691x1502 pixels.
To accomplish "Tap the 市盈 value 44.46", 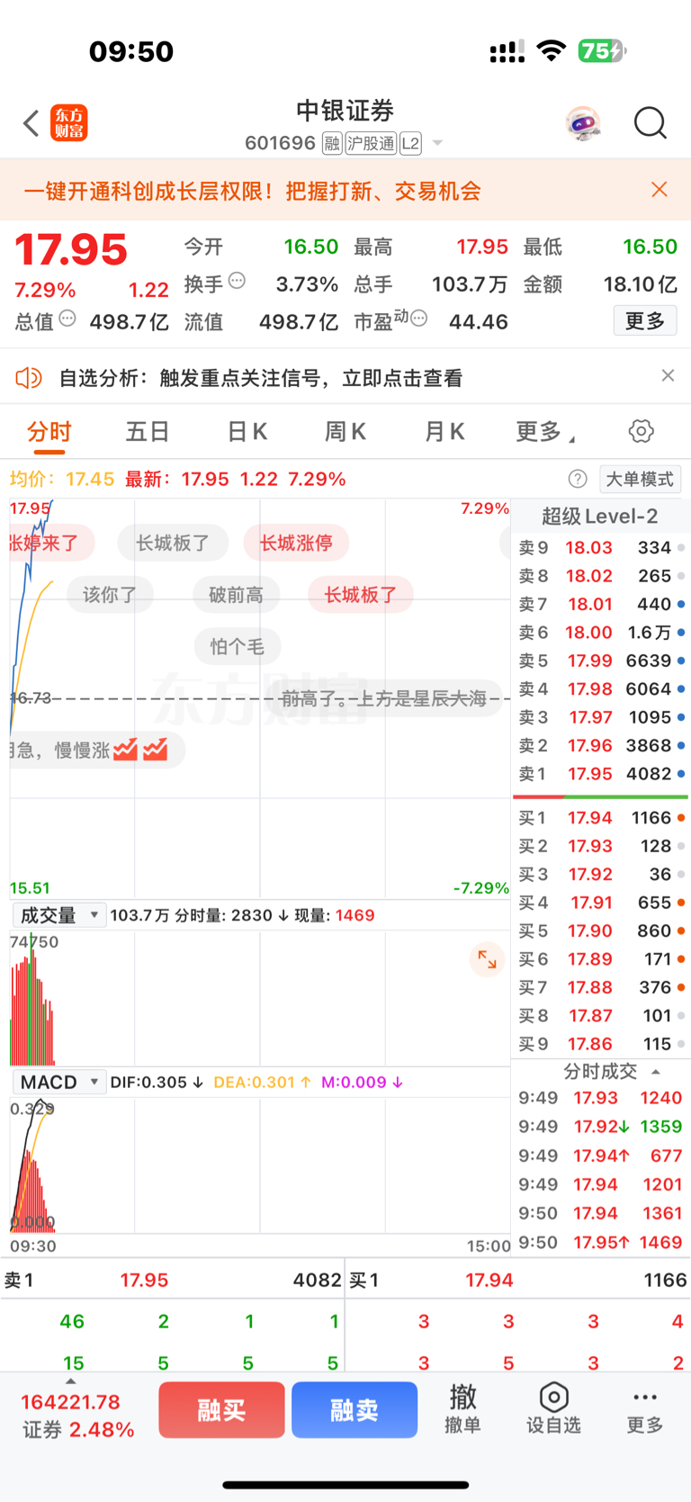I will [x=479, y=321].
